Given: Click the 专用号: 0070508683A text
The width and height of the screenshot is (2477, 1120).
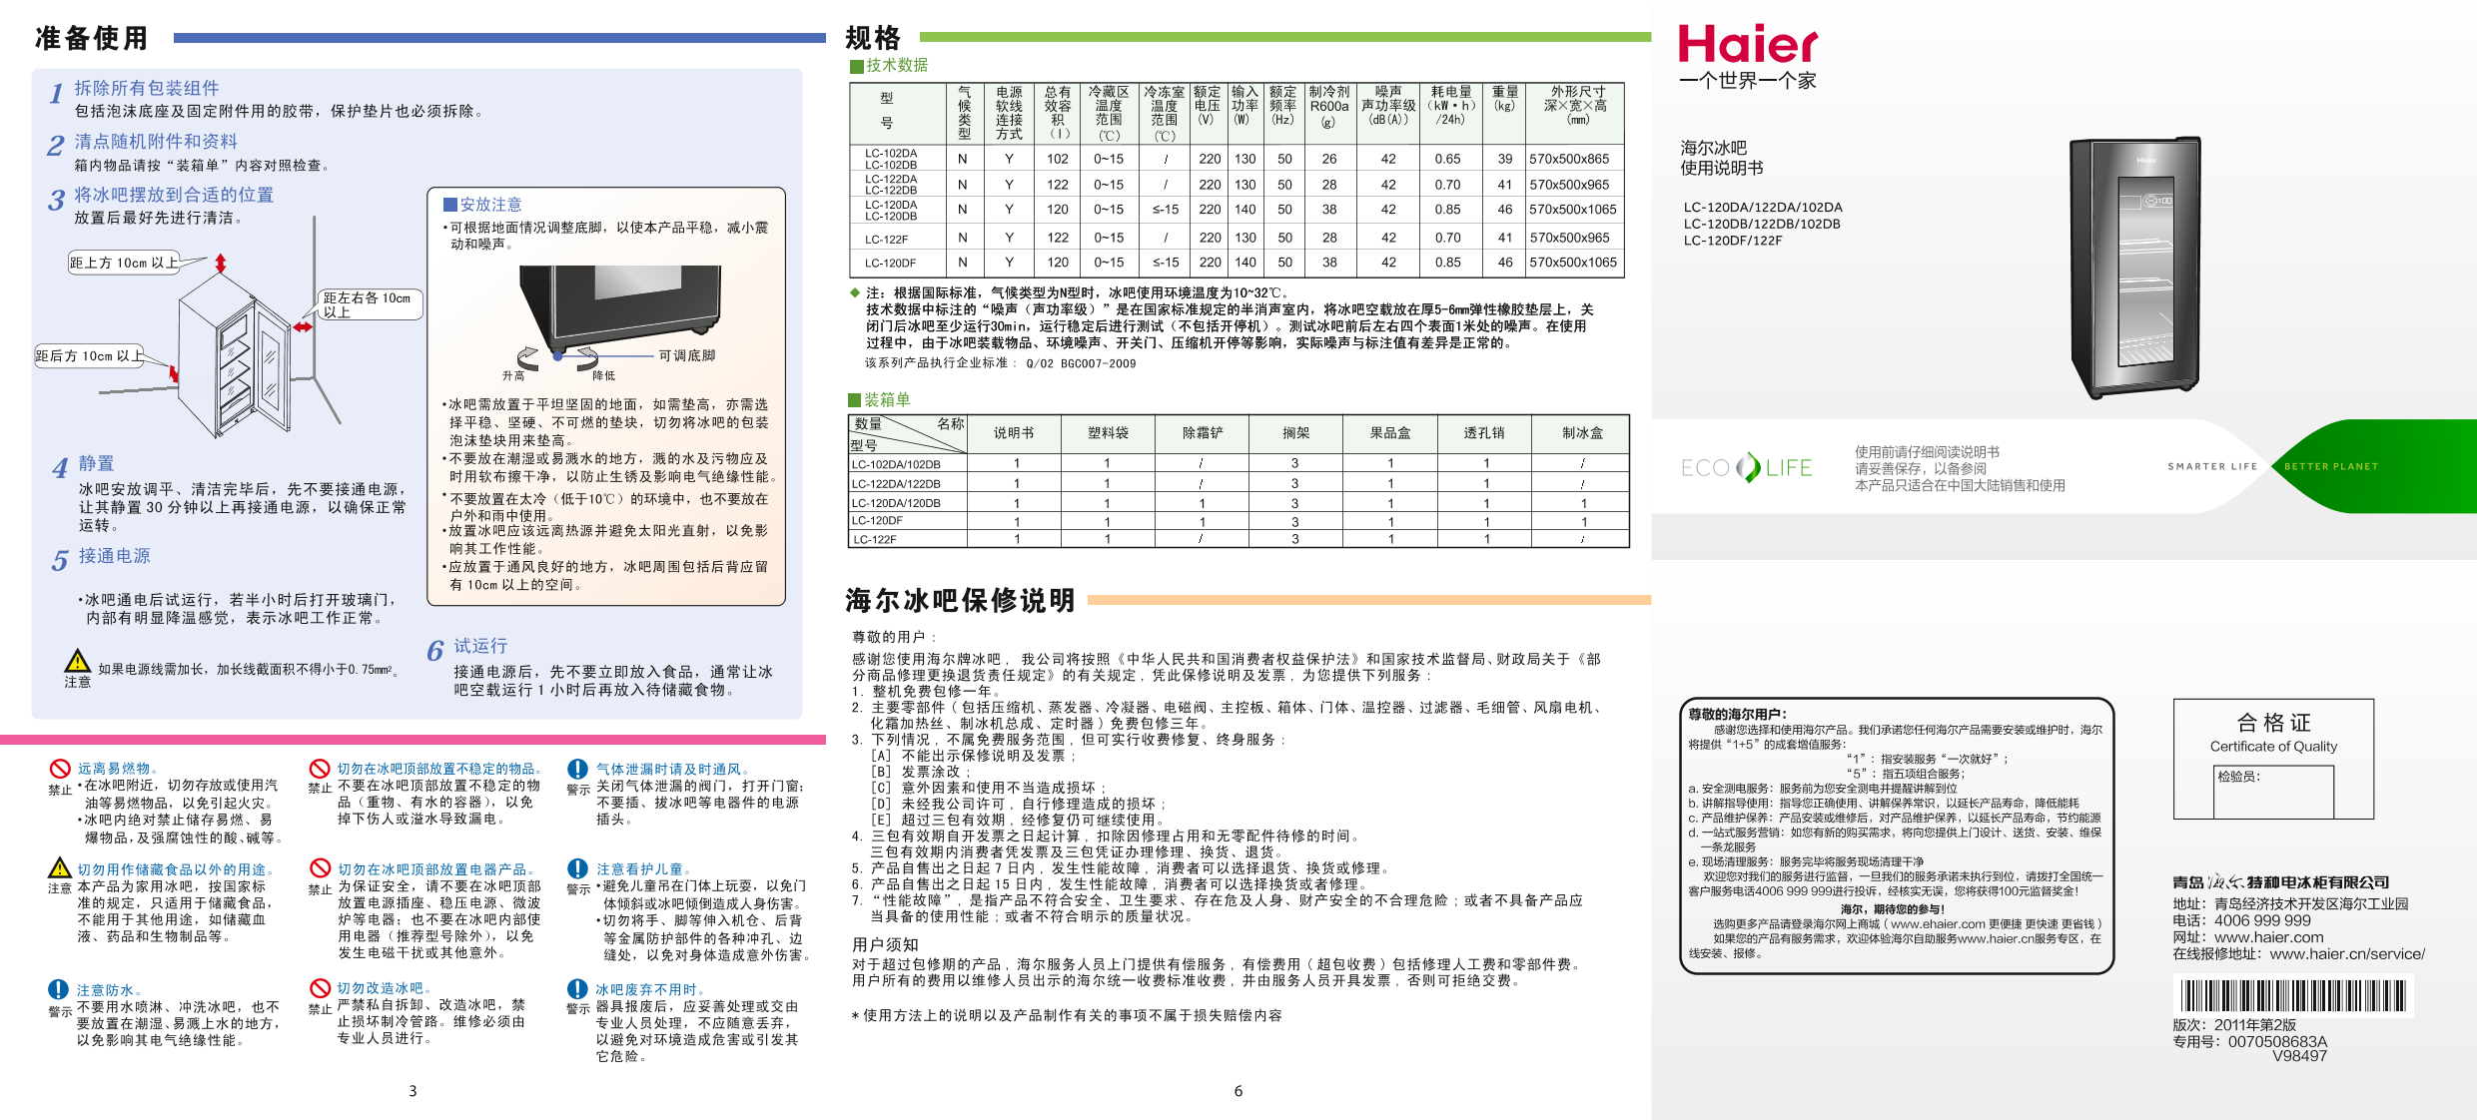Looking at the screenshot, I should (x=2249, y=1041).
